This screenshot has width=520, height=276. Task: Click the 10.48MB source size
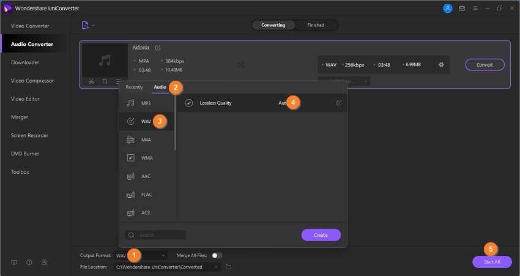click(174, 70)
